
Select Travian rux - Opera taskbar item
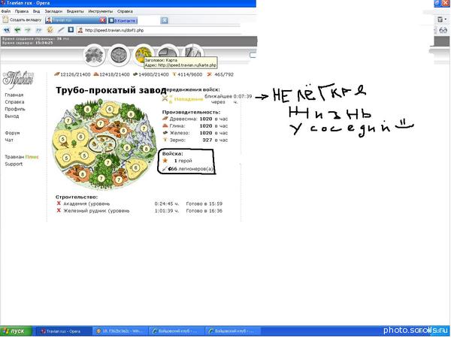point(62,331)
